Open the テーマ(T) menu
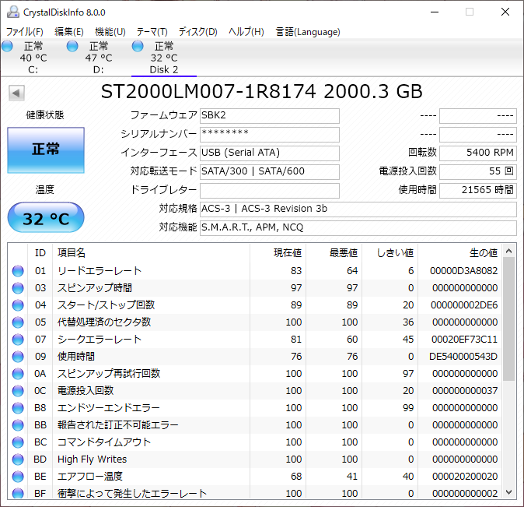 coord(152,32)
